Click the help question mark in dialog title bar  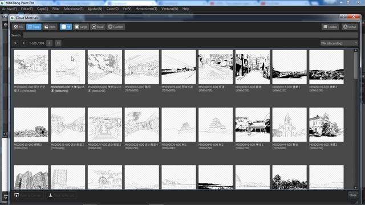tap(343, 17)
